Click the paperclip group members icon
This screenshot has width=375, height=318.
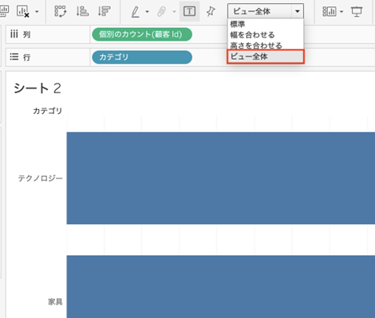coord(162,12)
